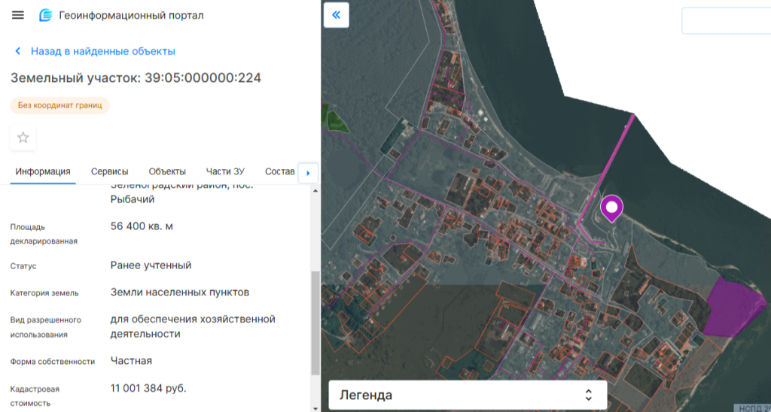
Task: Switch to the Информация tab
Action: pyautogui.click(x=43, y=171)
